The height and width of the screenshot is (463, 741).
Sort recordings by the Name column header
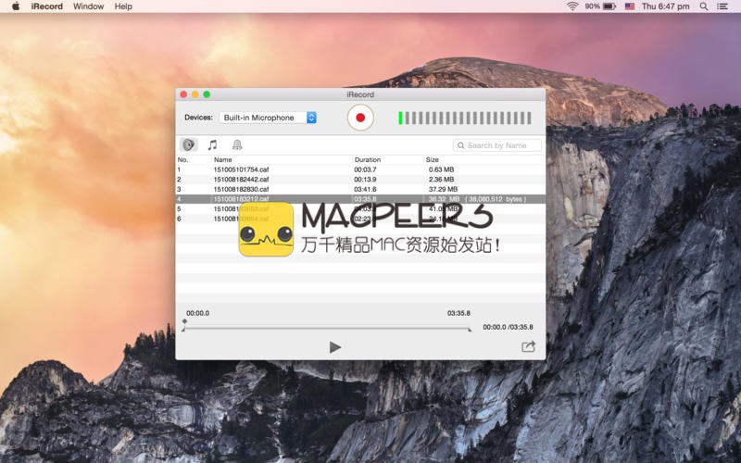pos(223,160)
